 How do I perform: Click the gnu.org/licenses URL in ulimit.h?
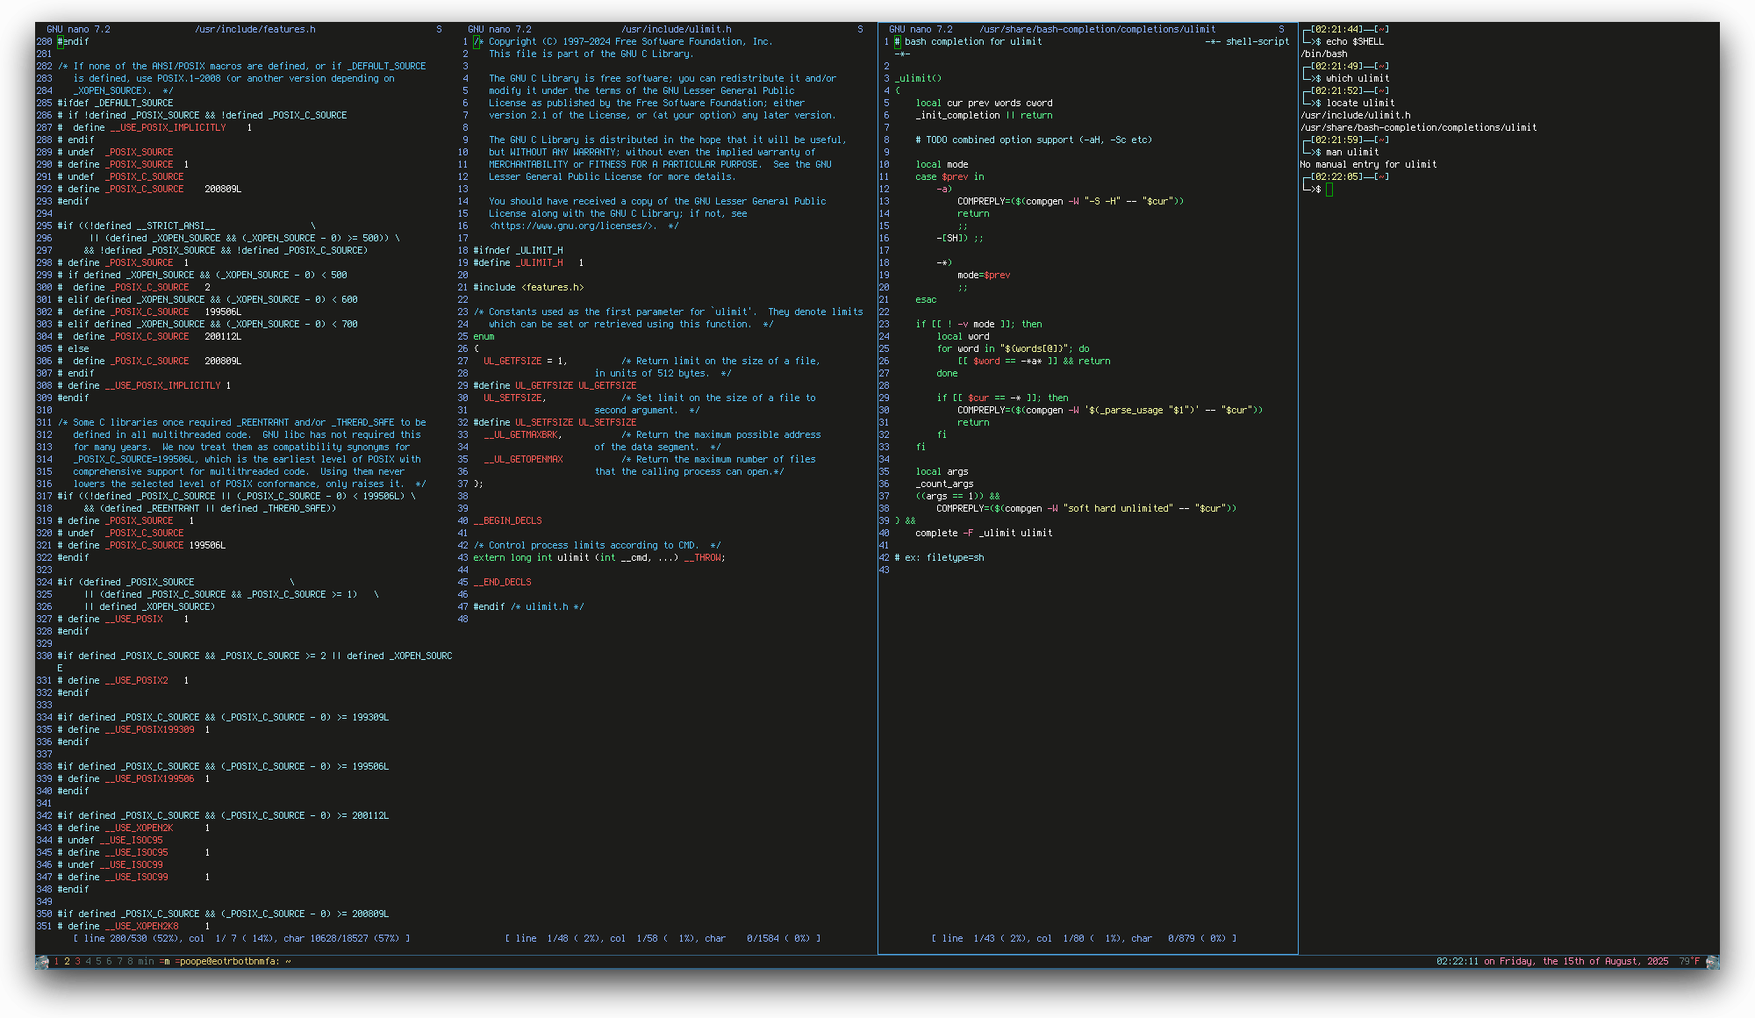click(x=572, y=226)
